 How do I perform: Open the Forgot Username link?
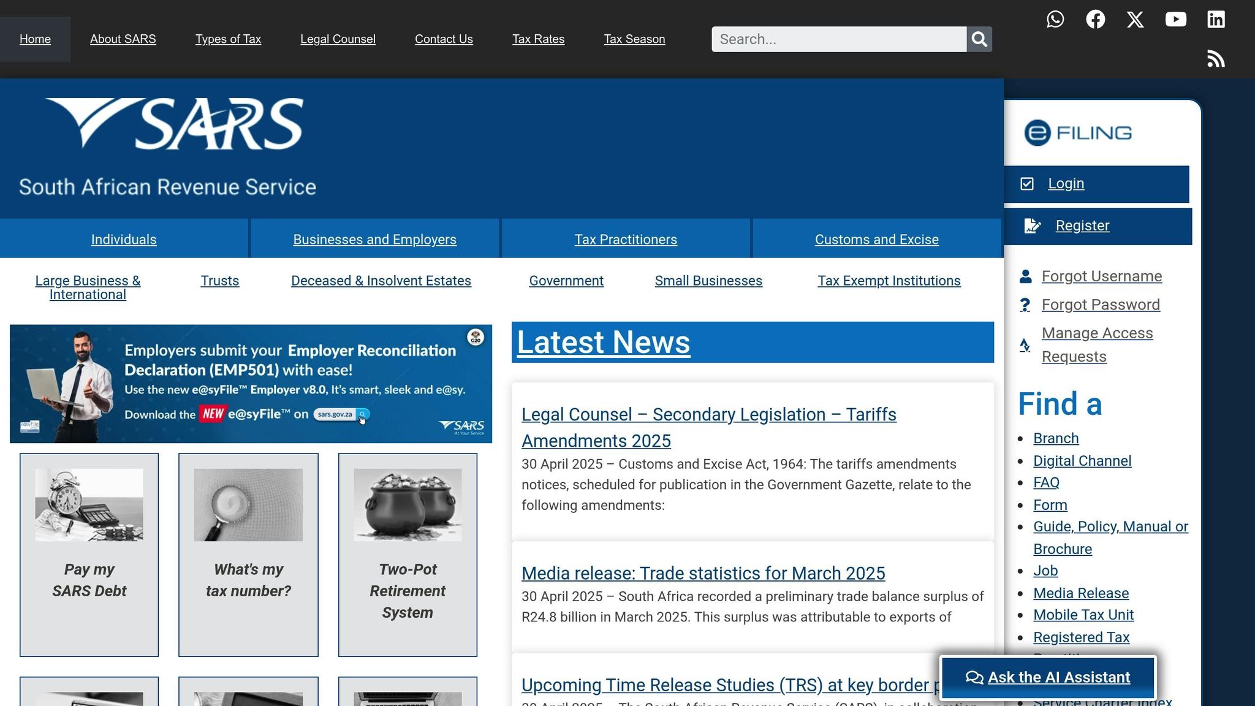(1102, 276)
